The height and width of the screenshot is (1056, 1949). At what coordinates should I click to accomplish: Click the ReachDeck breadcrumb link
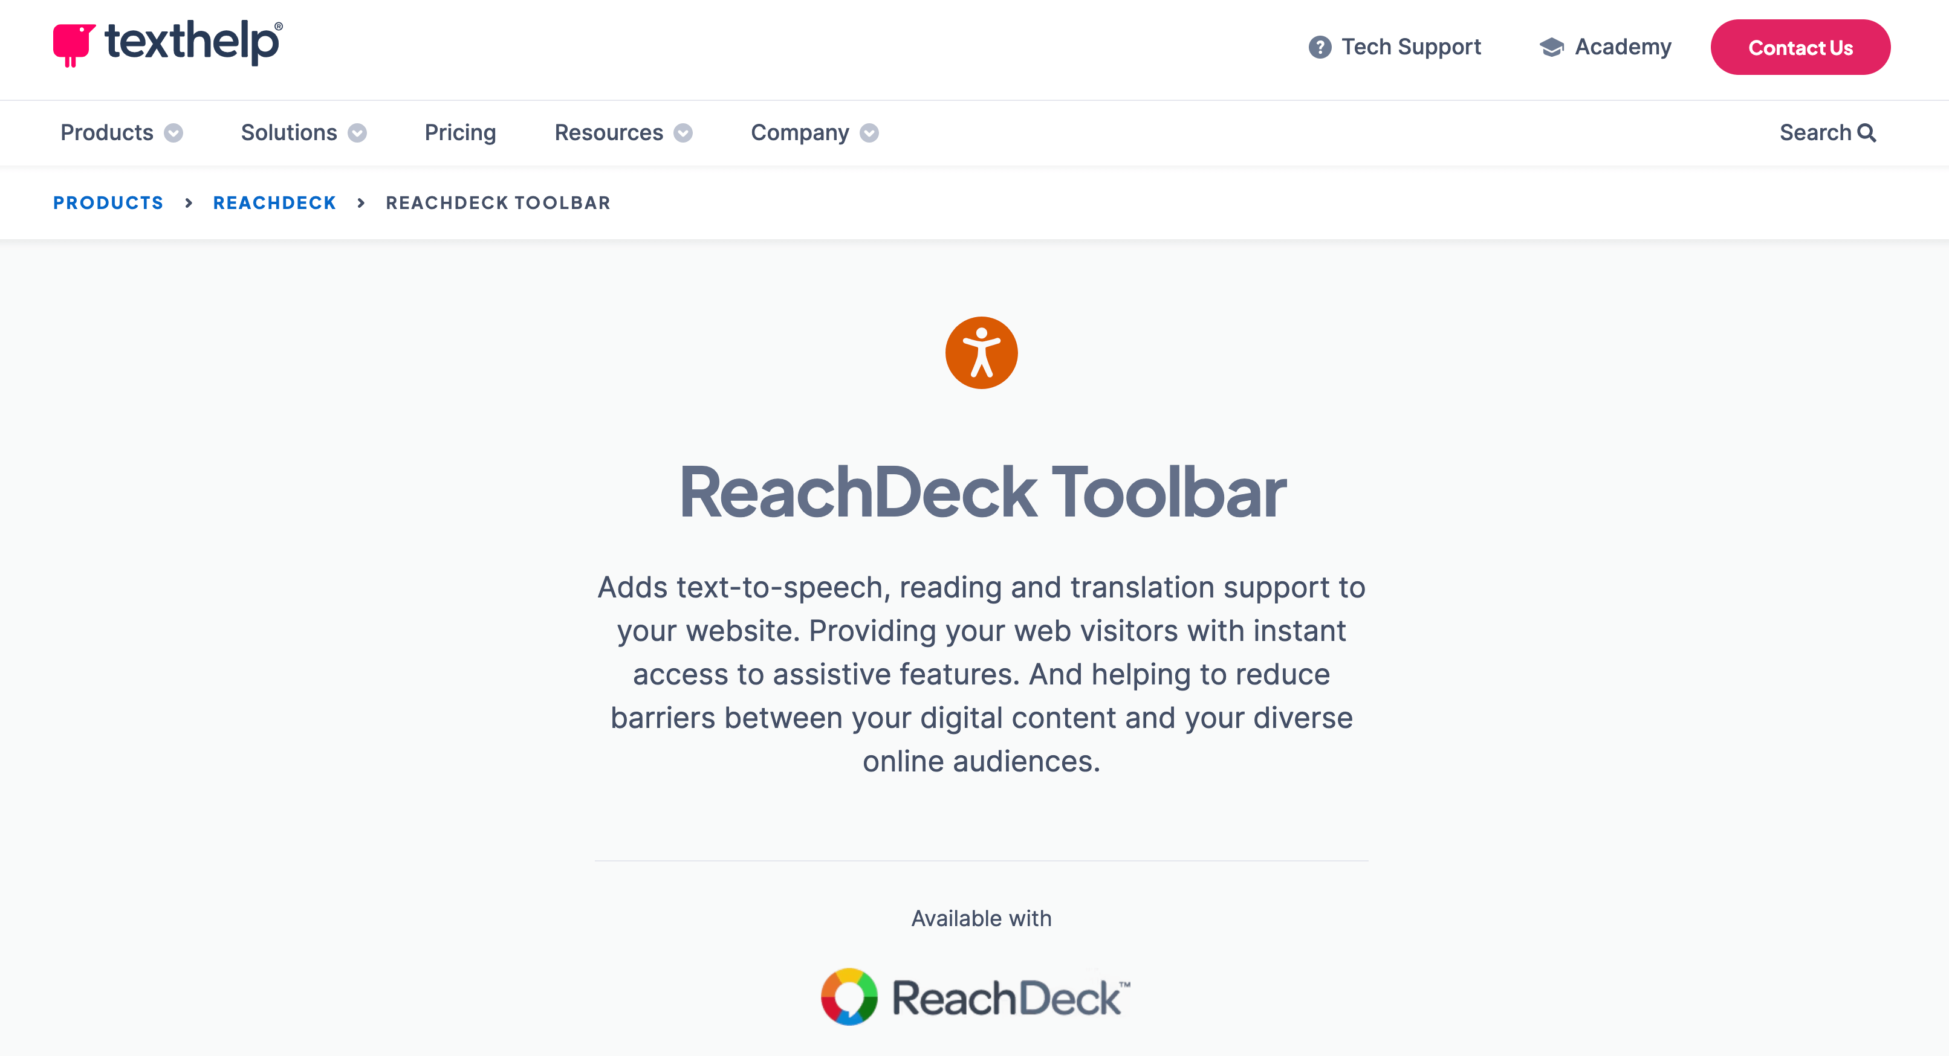[274, 202]
